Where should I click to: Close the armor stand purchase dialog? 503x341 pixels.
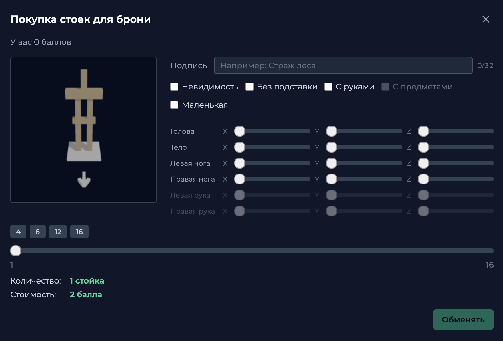tap(486, 19)
